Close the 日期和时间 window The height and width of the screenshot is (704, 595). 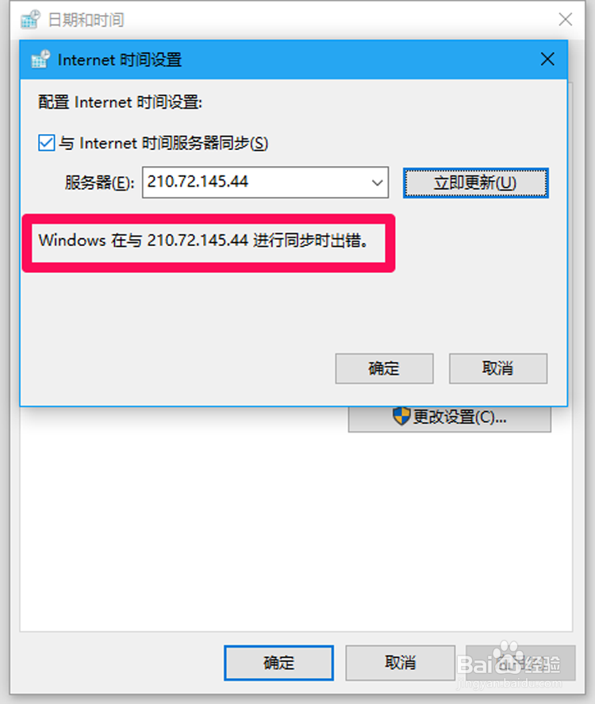pos(566,19)
